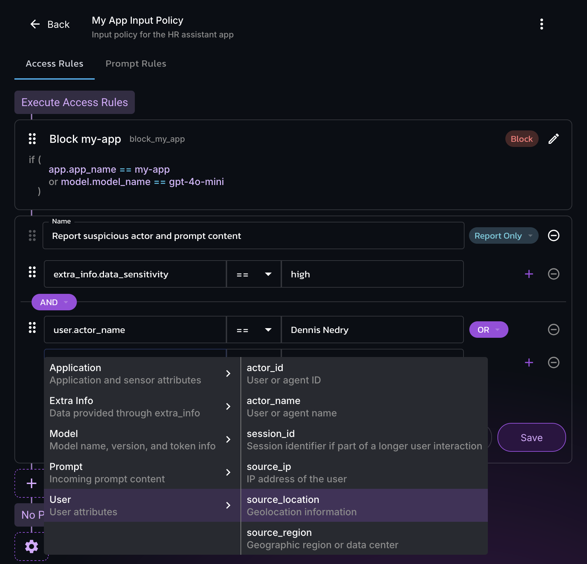Click the Execute Access Rules button
Image resolution: width=587 pixels, height=564 pixels.
point(74,102)
